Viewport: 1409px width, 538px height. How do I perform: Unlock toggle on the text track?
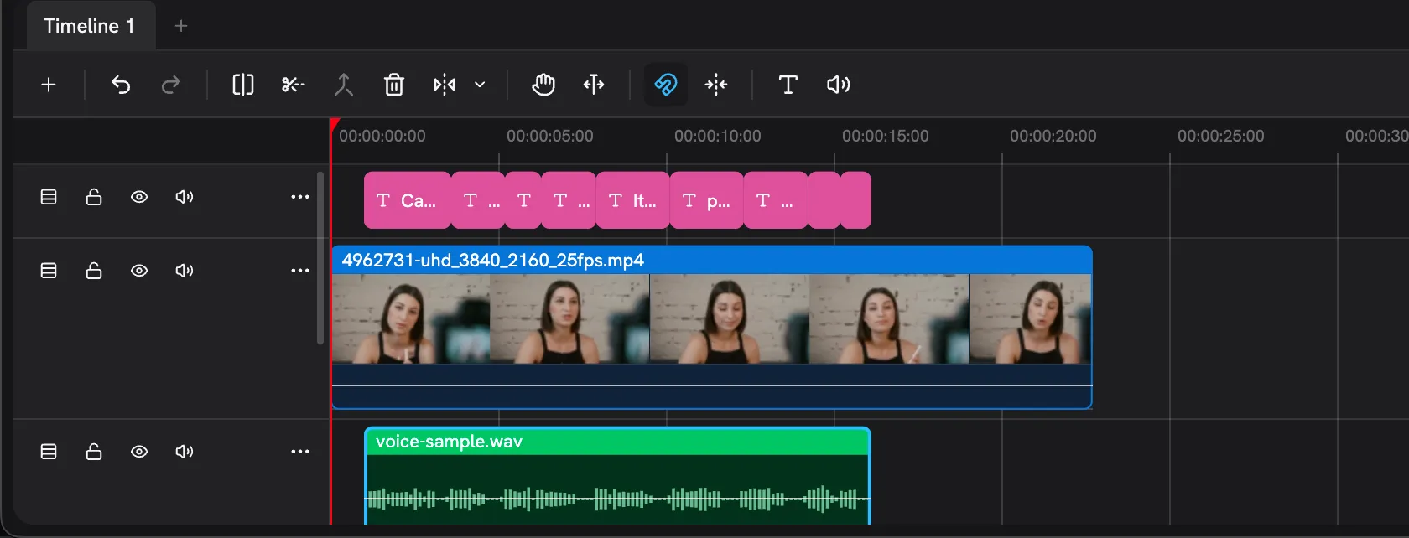click(x=94, y=197)
